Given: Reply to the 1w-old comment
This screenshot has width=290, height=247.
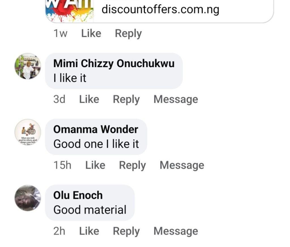Looking at the screenshot, I should (x=128, y=33).
